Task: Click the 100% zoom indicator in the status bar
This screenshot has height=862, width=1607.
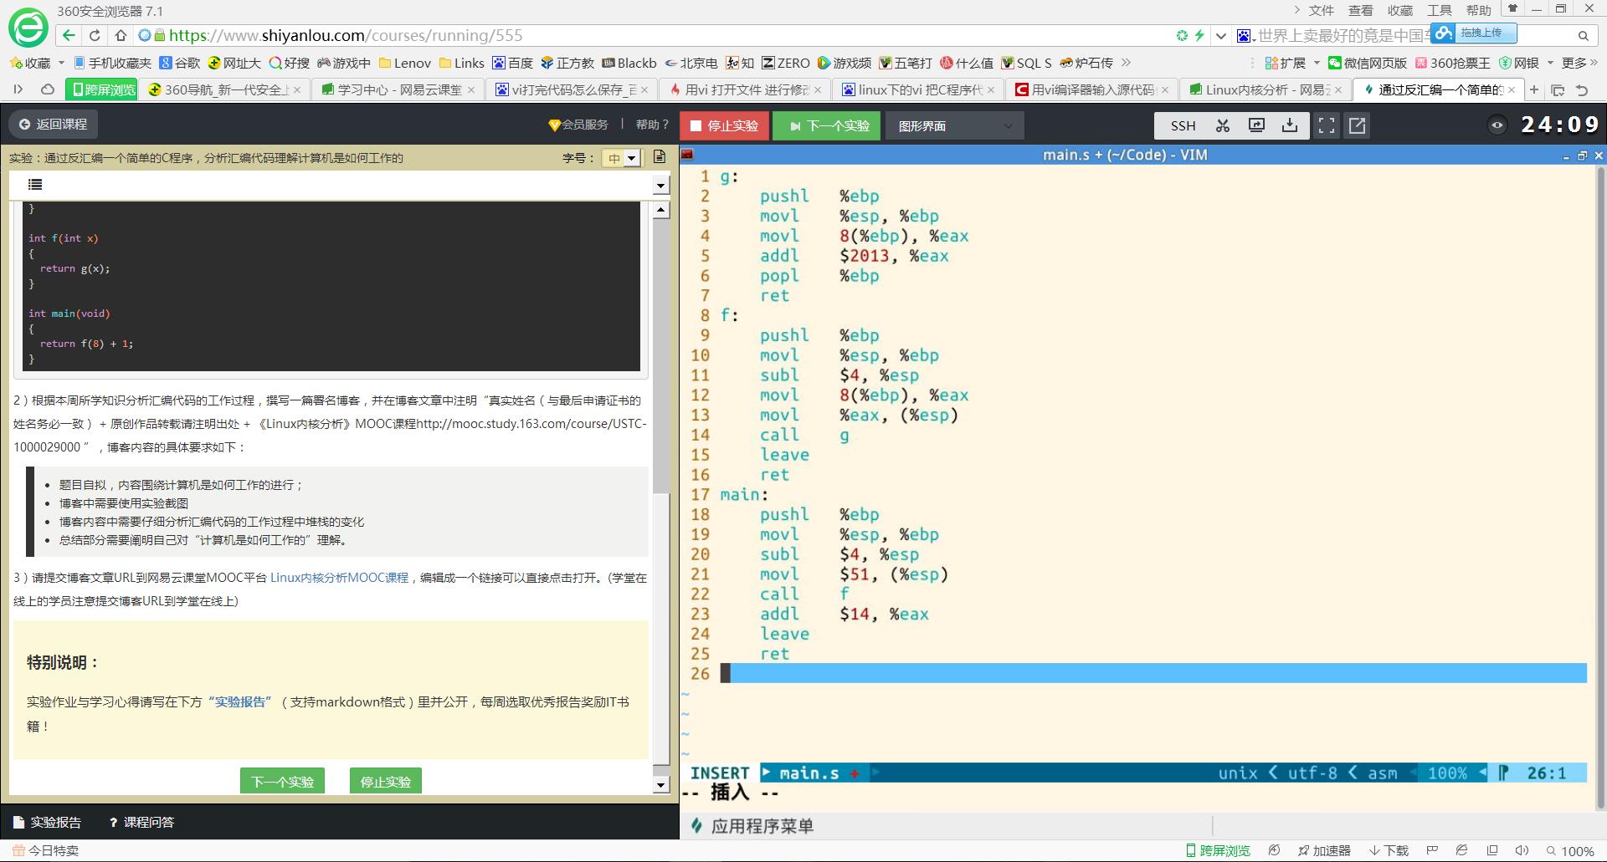Action: pyautogui.click(x=1569, y=850)
